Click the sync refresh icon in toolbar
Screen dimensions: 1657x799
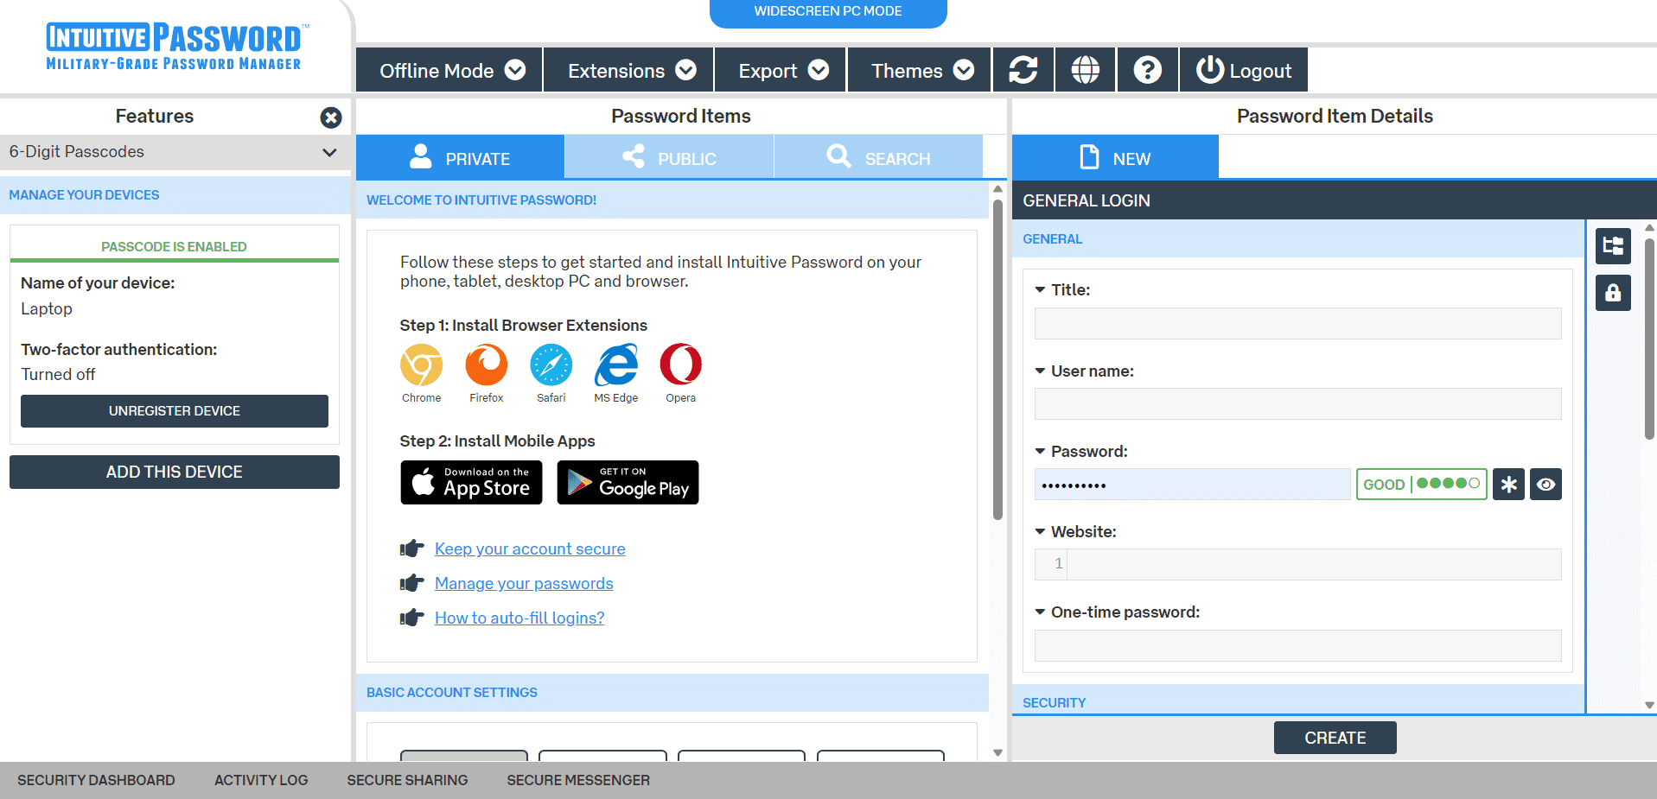click(1023, 70)
